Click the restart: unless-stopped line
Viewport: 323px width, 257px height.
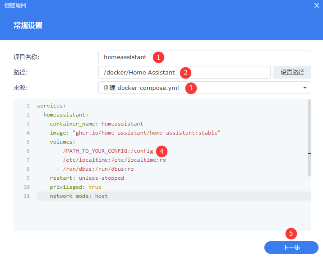[87, 178]
